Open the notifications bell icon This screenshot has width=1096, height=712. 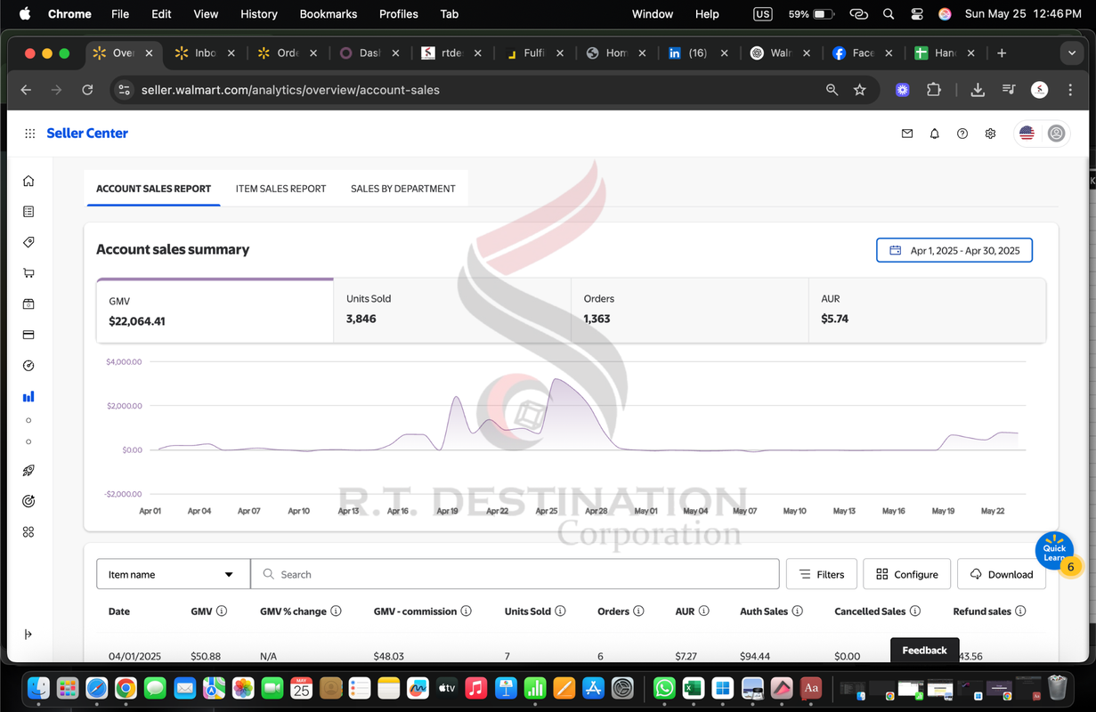coord(935,133)
